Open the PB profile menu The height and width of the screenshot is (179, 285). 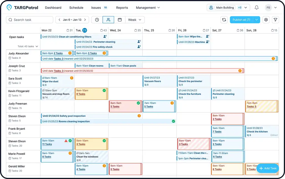pos(268,7)
